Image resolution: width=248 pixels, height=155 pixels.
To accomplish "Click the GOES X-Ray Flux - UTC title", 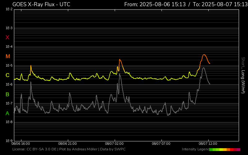I will point(41,4).
